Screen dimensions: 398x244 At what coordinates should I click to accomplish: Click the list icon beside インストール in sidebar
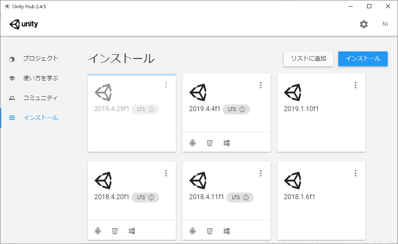click(12, 118)
